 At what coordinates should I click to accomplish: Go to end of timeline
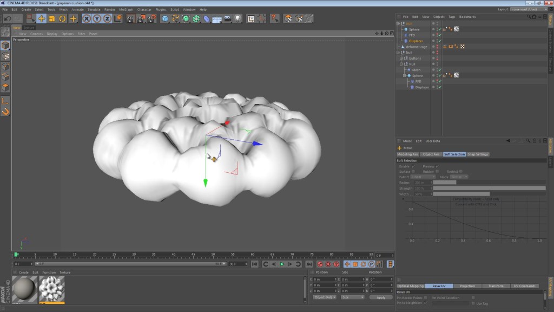click(309, 264)
